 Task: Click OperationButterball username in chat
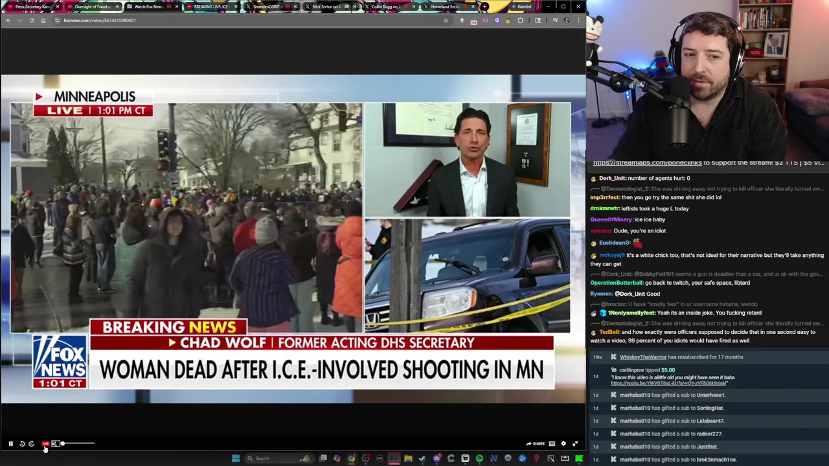617,283
